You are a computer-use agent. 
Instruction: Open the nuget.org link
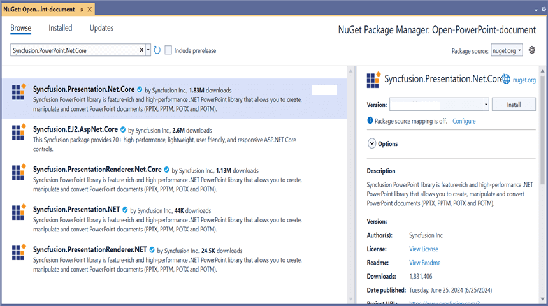point(524,80)
